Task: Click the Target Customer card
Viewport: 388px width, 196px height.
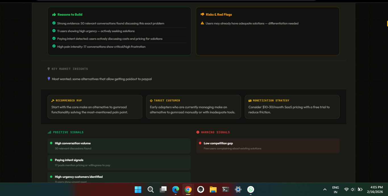Action: [193, 107]
